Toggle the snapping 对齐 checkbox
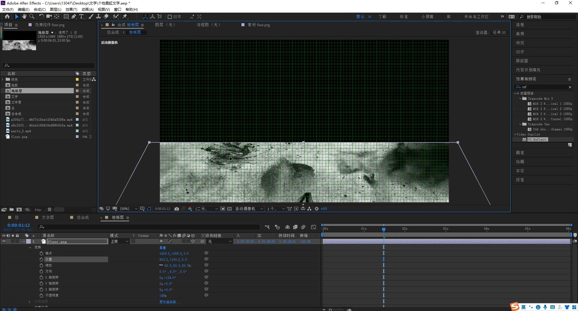 click(x=170, y=17)
